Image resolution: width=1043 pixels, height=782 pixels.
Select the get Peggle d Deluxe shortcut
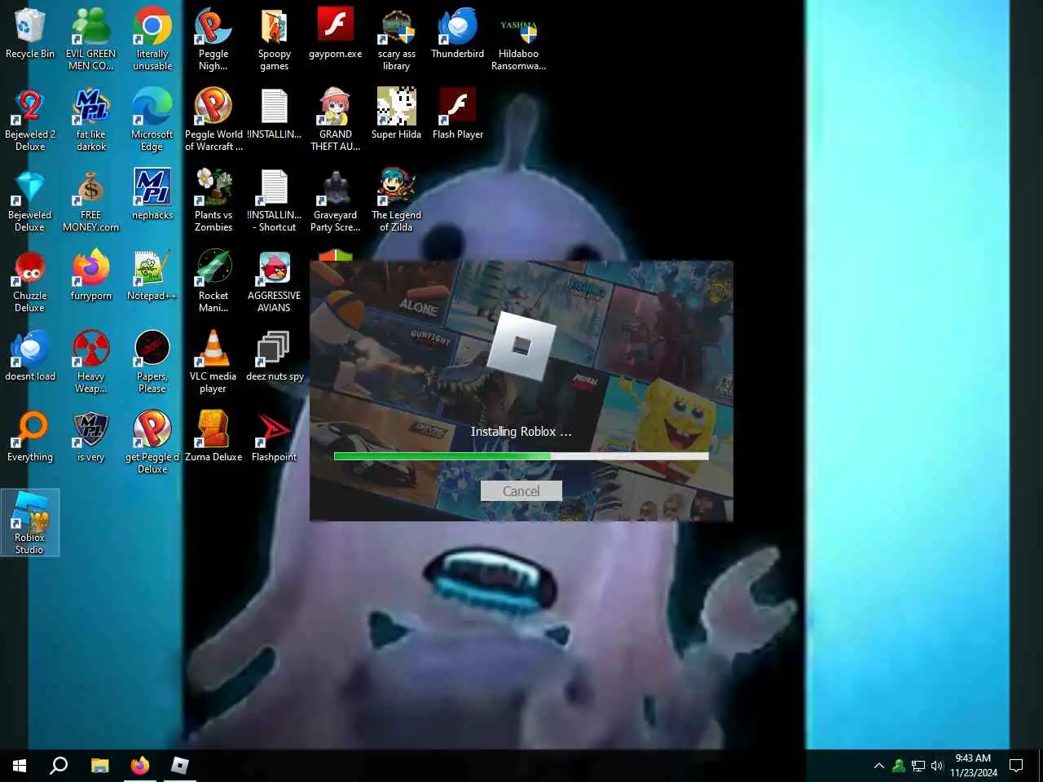(x=152, y=442)
